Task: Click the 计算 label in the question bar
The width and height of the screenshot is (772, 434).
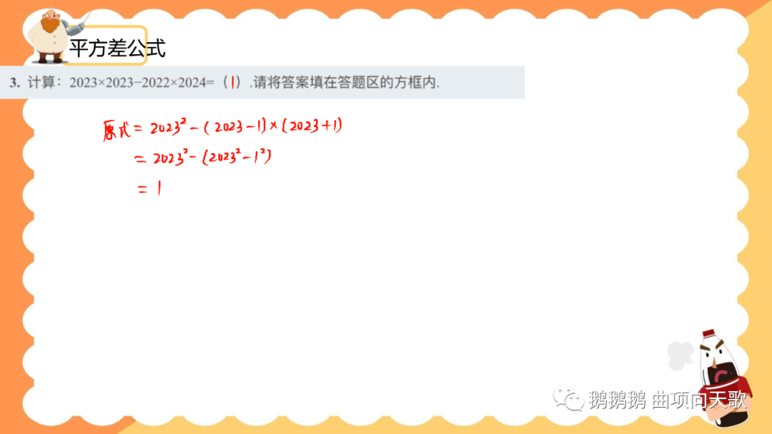Action: (41, 82)
